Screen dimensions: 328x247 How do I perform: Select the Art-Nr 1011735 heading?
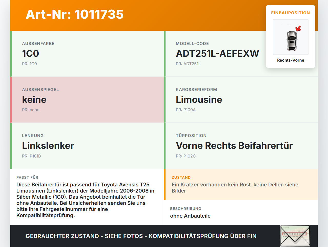point(75,14)
